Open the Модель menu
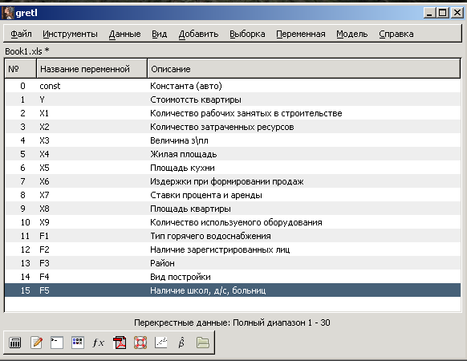This screenshot has height=361, width=467. (x=352, y=34)
